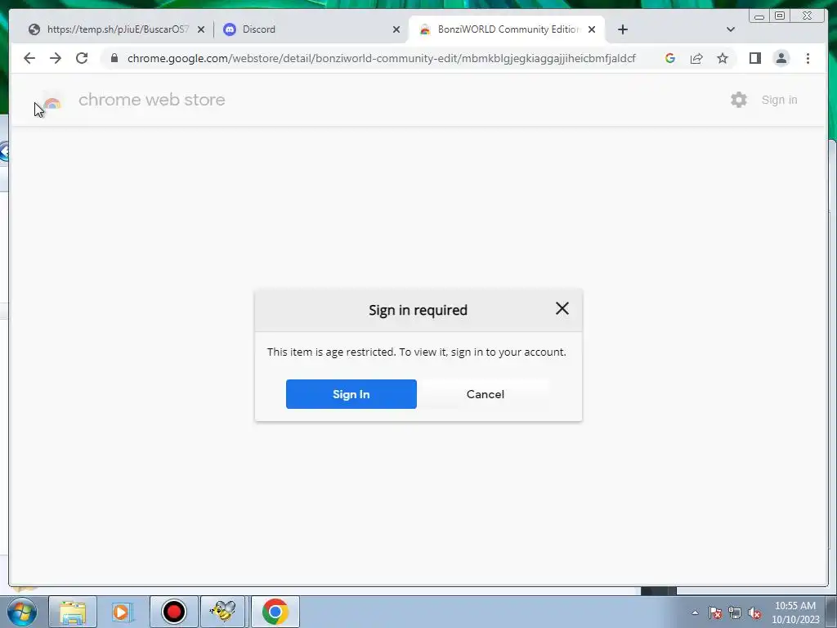
Task: Cancel the sign in required dialog
Action: (485, 394)
